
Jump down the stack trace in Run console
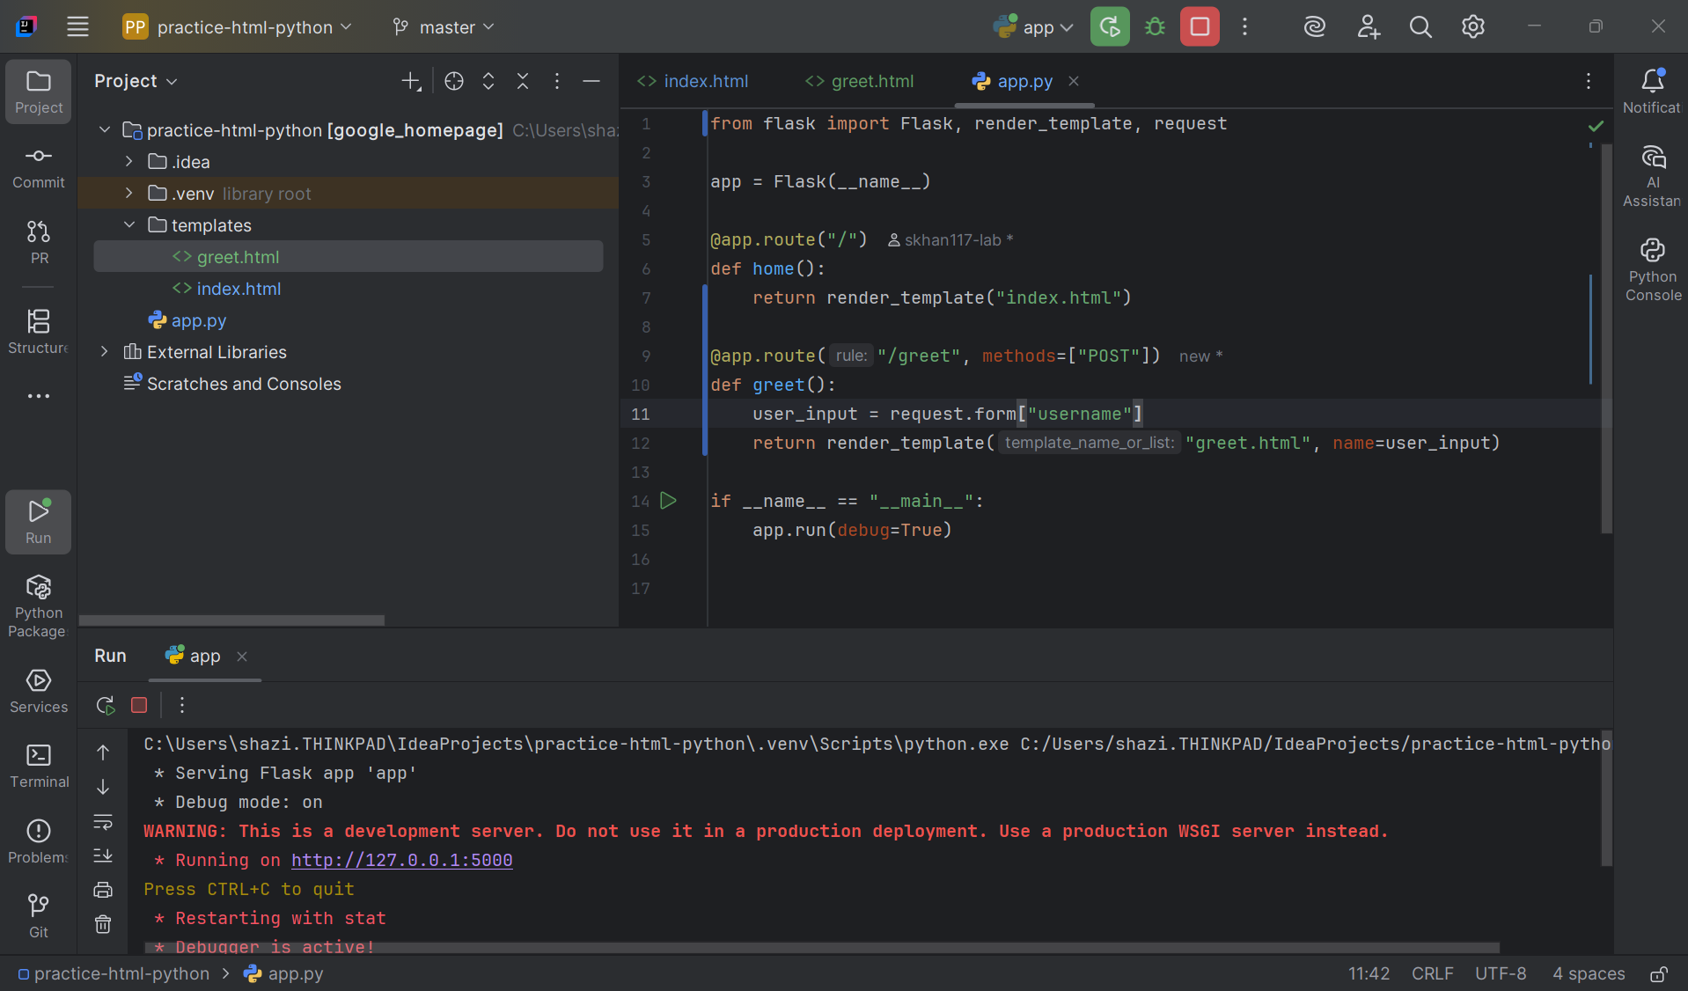point(103,787)
